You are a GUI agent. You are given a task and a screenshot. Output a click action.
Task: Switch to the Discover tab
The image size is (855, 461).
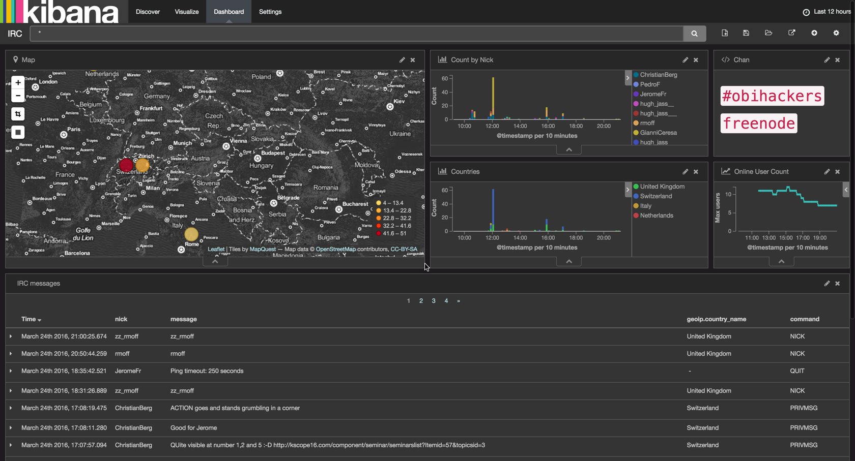click(148, 11)
